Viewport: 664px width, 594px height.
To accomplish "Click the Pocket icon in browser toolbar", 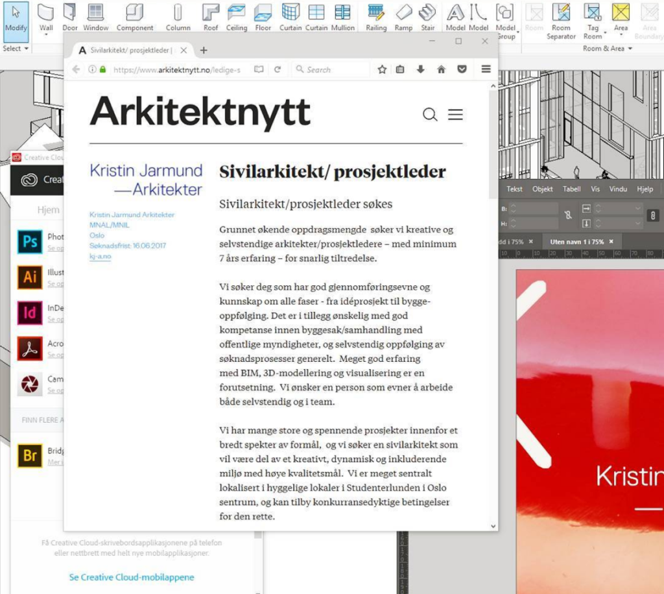I will pyautogui.click(x=462, y=69).
